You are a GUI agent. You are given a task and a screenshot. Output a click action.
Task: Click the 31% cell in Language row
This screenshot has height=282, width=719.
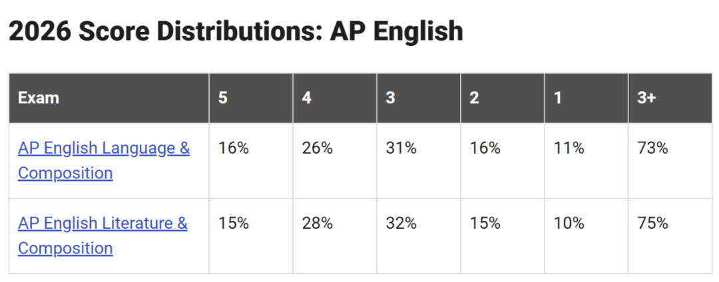pyautogui.click(x=401, y=148)
